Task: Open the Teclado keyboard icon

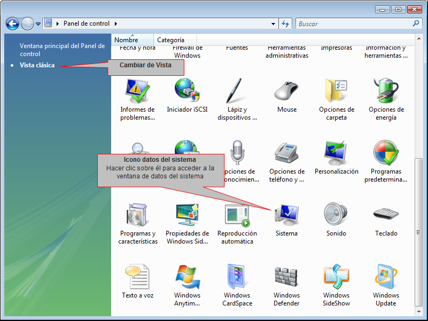Action: pos(386,214)
